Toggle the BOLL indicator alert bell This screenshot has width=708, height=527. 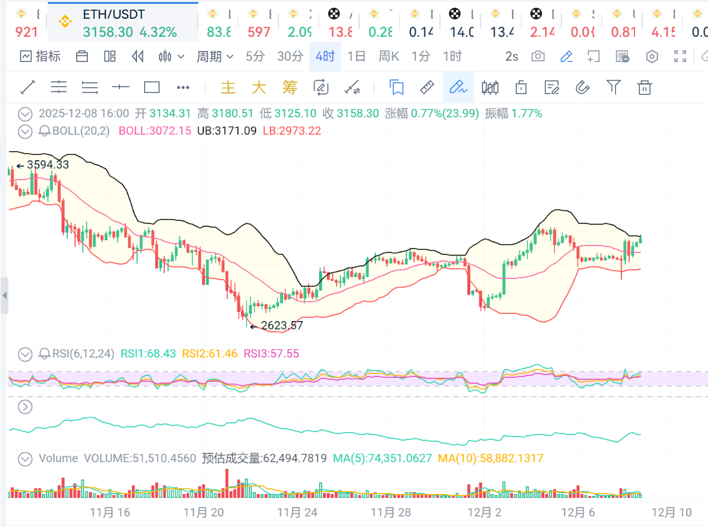click(x=45, y=131)
